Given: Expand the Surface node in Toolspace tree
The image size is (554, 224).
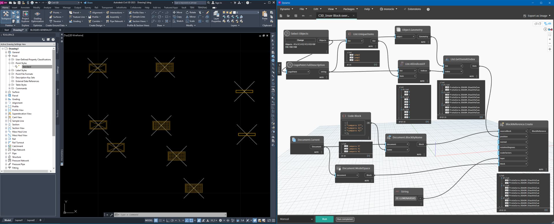Looking at the screenshot, I should click(x=6, y=92).
